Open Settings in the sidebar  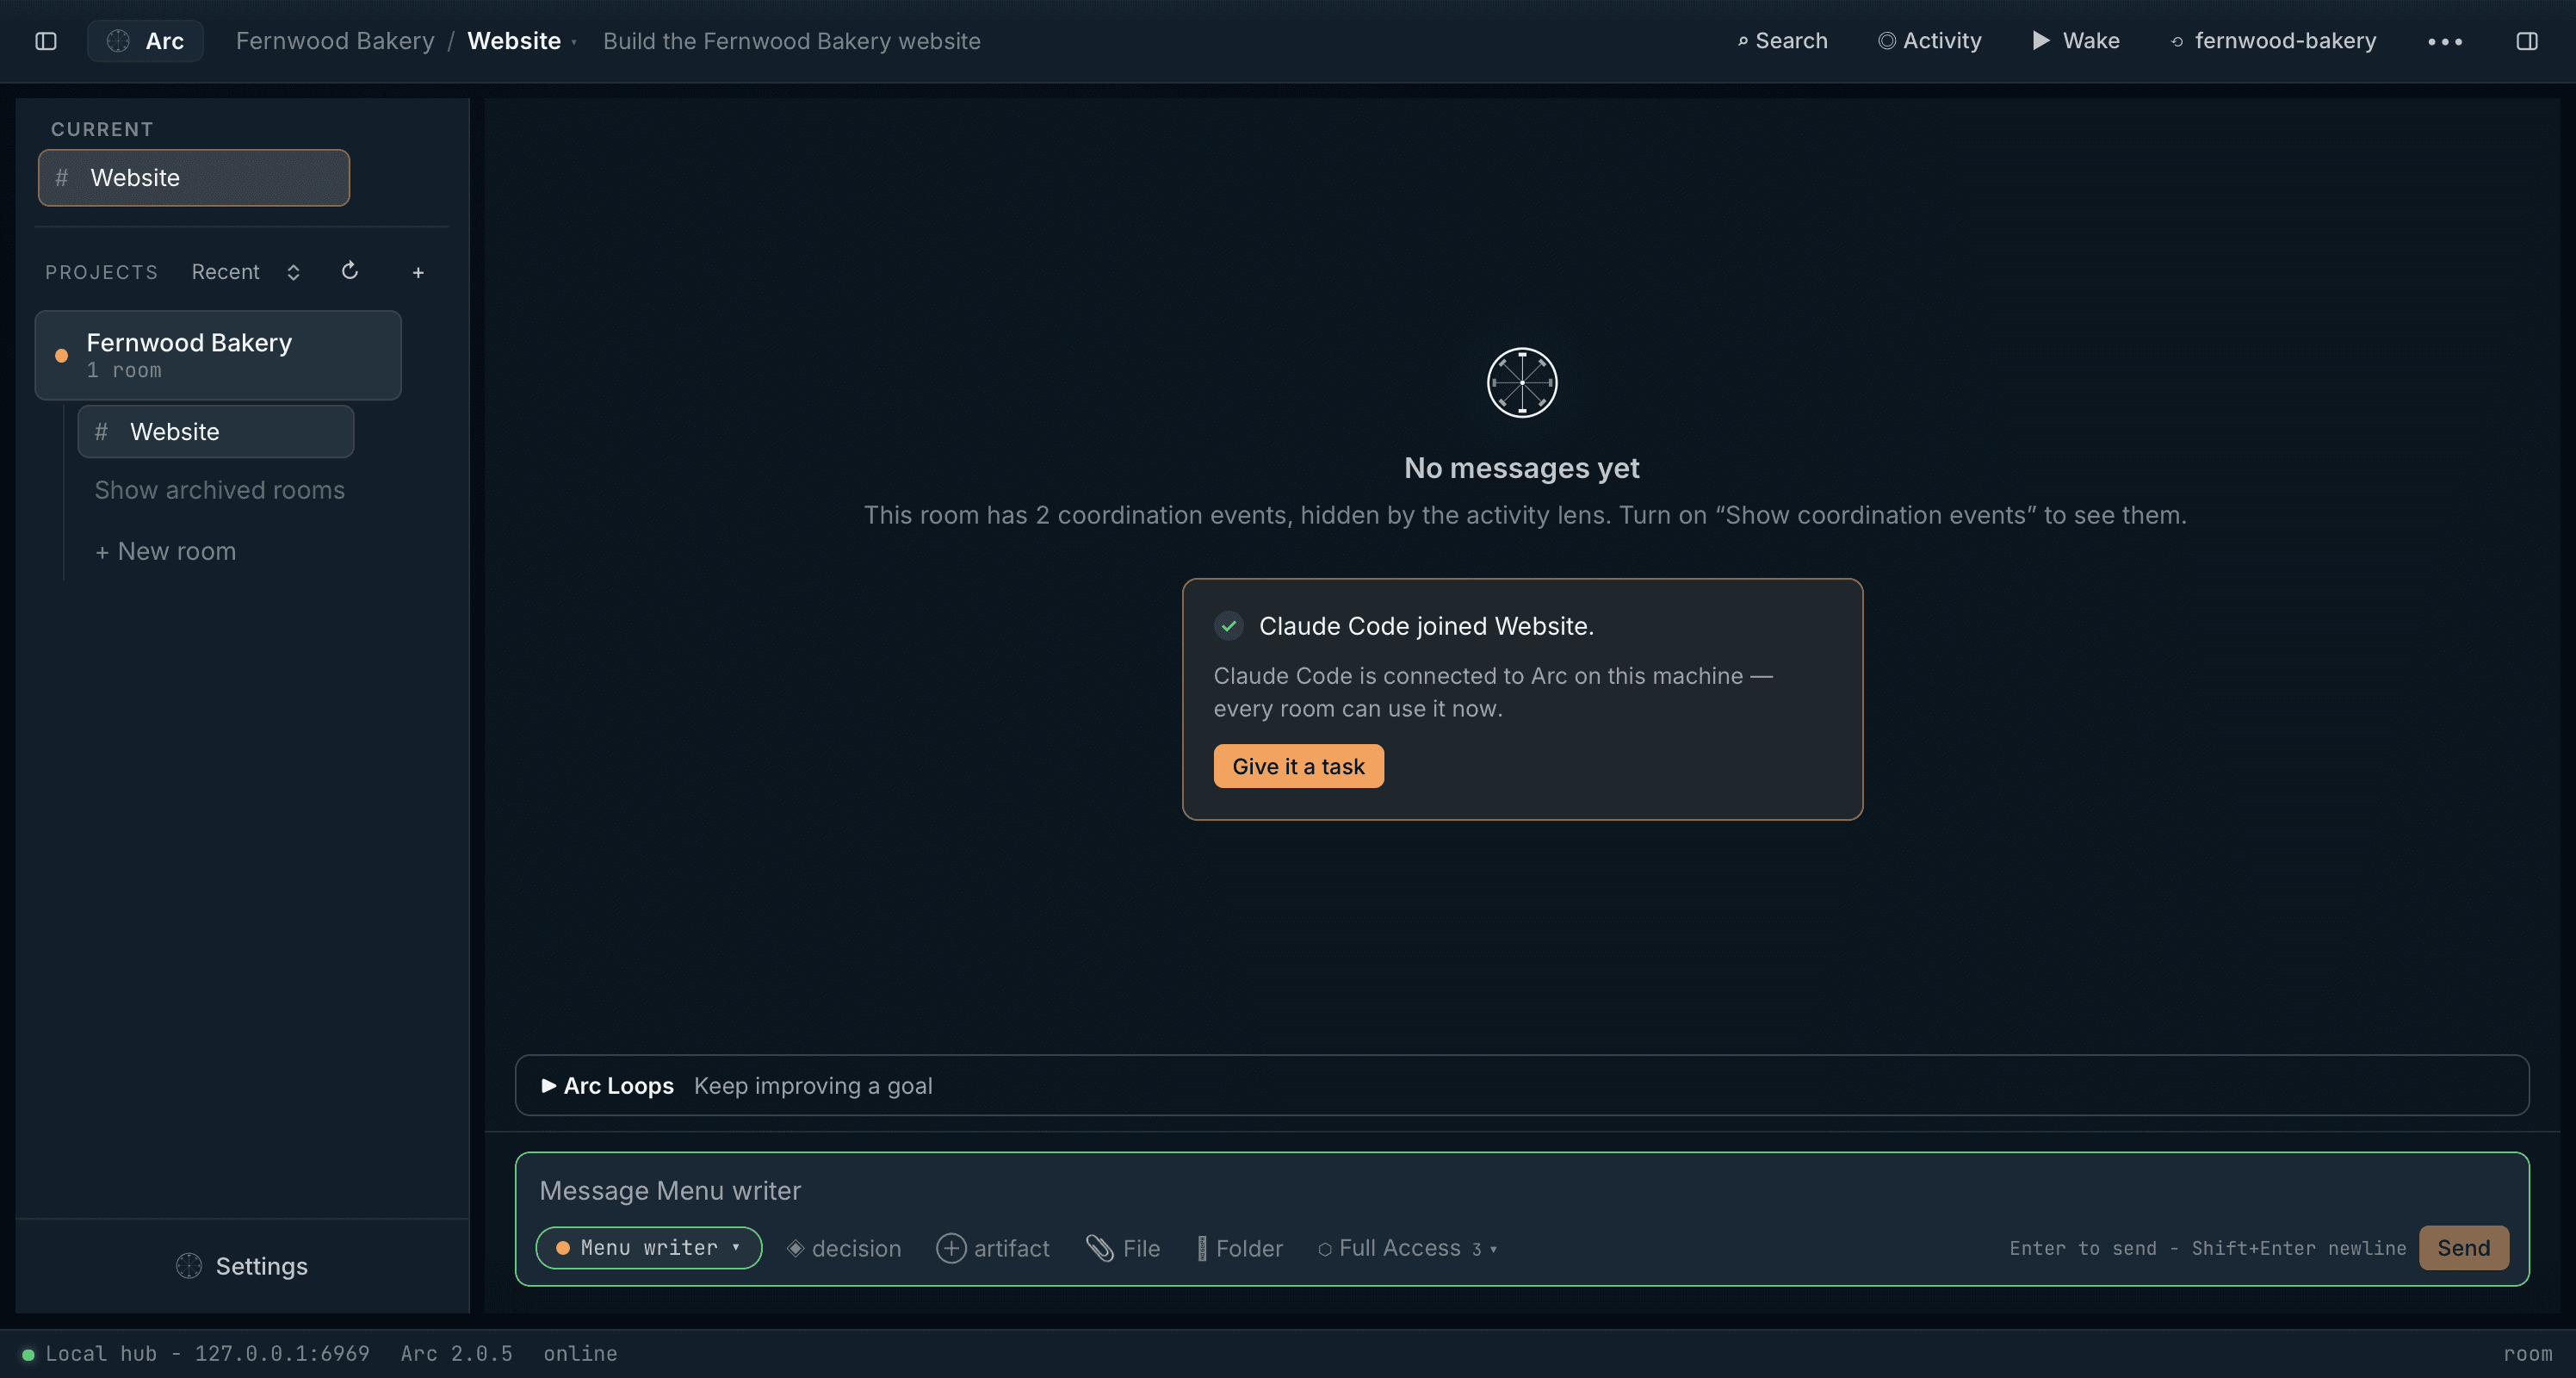[x=242, y=1266]
